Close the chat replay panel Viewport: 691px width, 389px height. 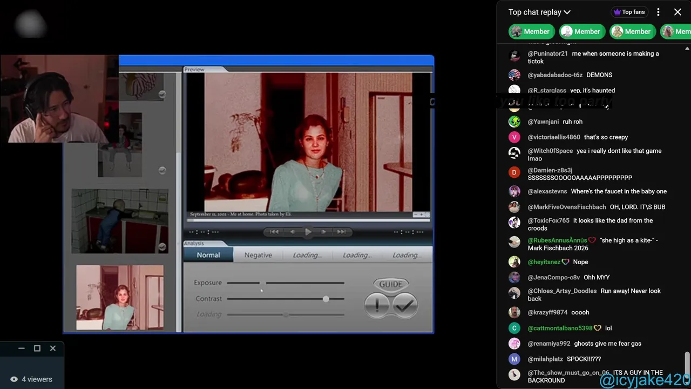678,12
